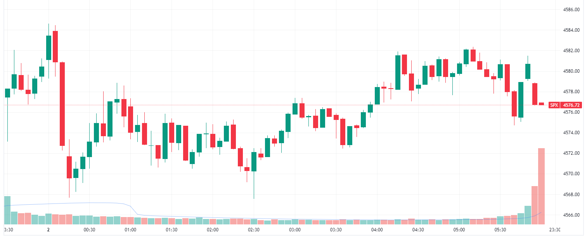
Task: Click the last small red candle at current price
Action: [x=541, y=104]
